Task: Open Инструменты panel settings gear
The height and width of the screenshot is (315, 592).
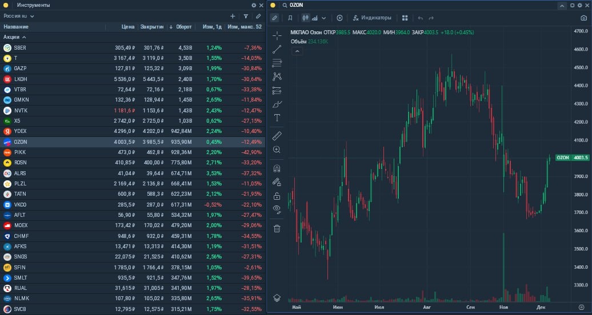Action: pos(254,5)
